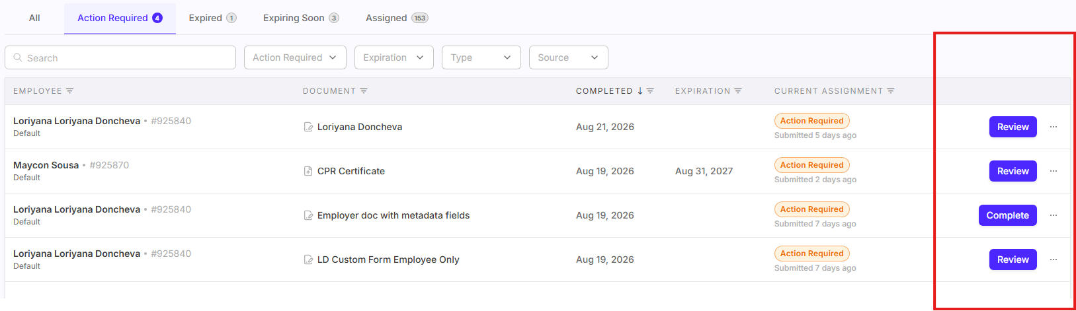1076x311 pixels.
Task: Open the Type filter dropdown
Action: tap(481, 57)
